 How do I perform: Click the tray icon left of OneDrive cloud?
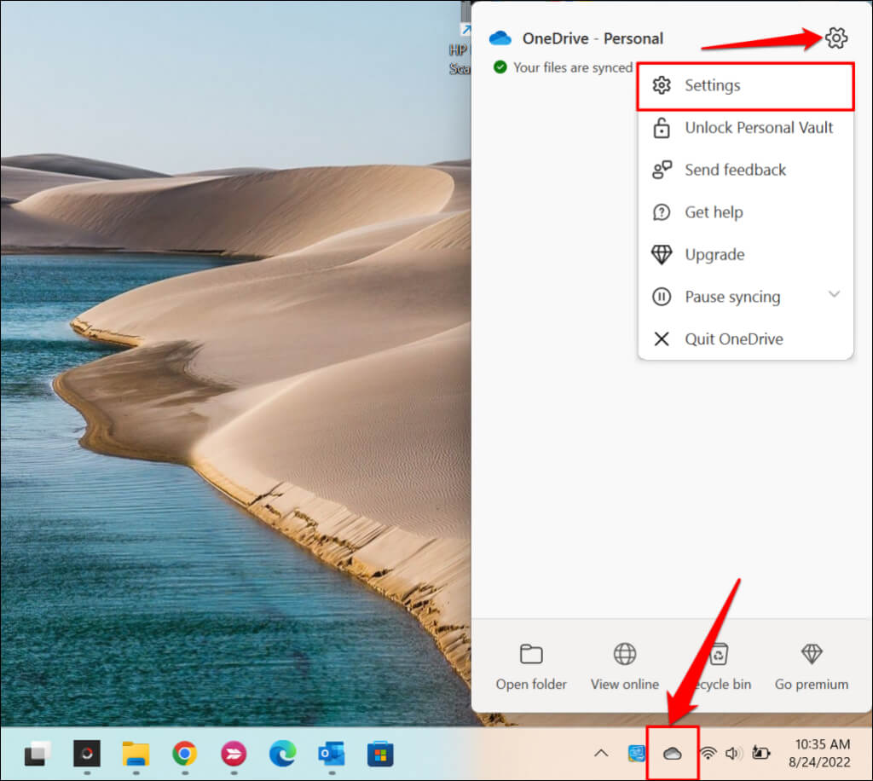636,753
